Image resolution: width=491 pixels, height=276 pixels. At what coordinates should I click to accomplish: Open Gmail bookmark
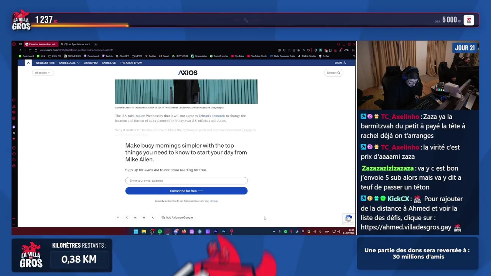pos(163,56)
